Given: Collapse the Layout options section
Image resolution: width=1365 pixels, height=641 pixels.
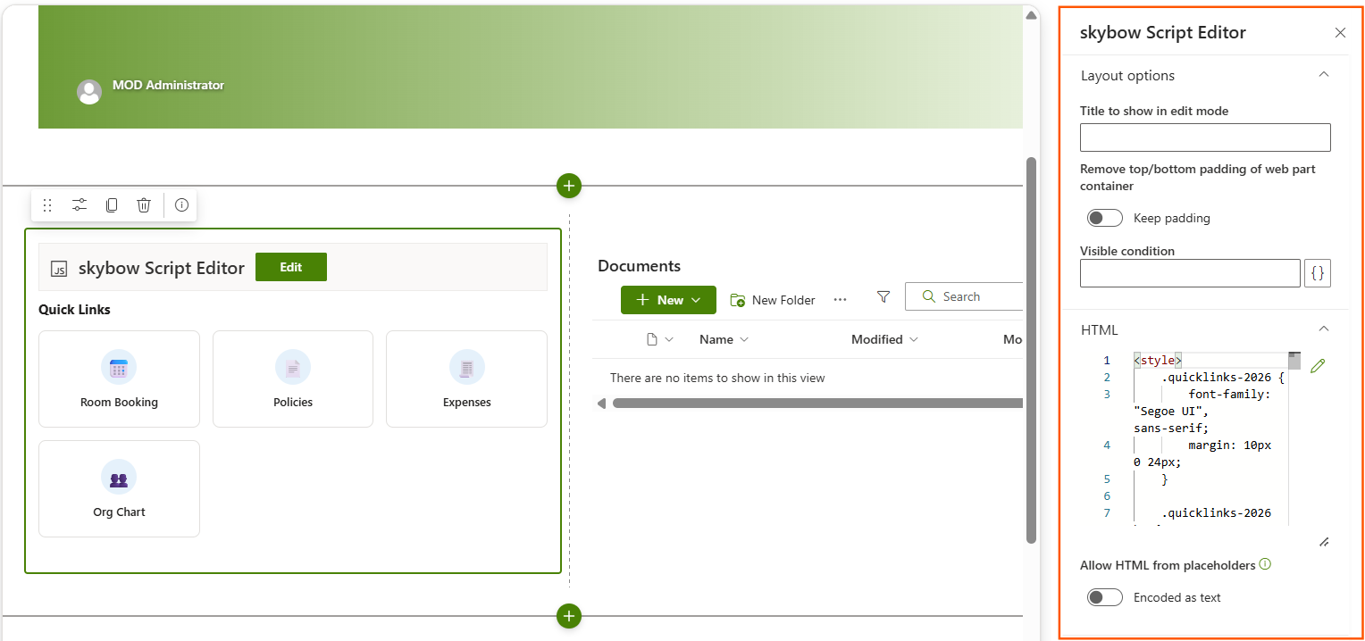Looking at the screenshot, I should (x=1324, y=75).
